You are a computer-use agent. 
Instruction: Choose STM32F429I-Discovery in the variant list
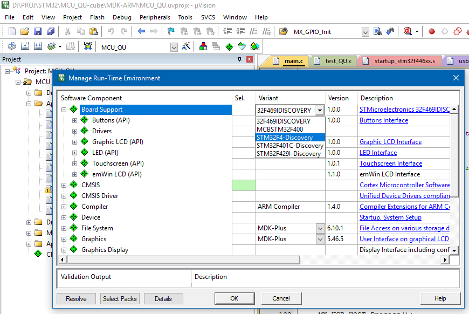(290, 154)
